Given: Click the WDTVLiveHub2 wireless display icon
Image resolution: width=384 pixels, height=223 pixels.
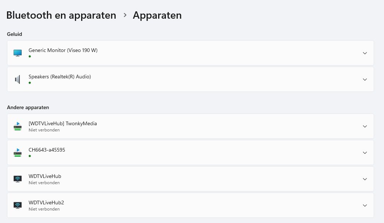Looking at the screenshot, I should pyautogui.click(x=18, y=205).
